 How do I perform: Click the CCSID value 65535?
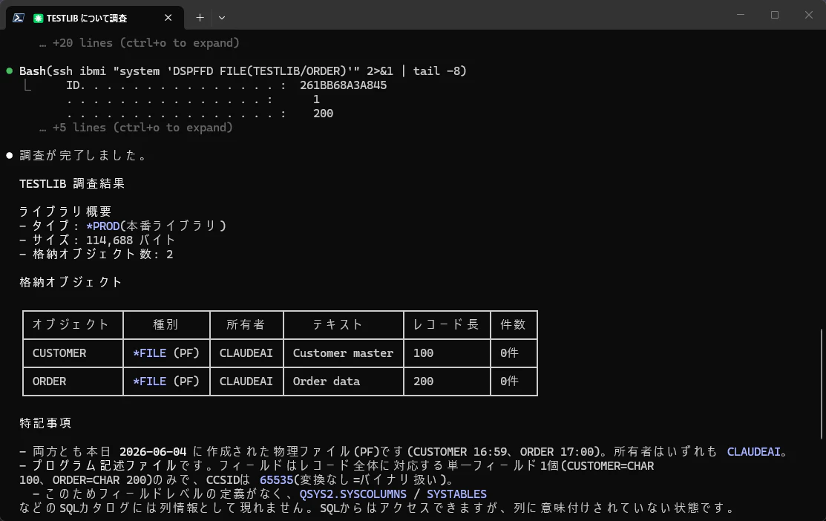(x=276, y=480)
